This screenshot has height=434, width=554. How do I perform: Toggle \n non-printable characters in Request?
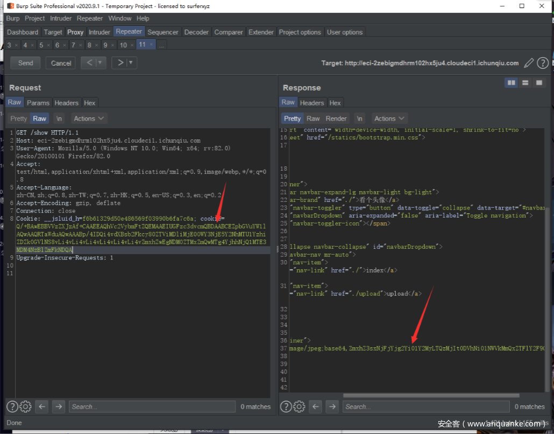59,118
